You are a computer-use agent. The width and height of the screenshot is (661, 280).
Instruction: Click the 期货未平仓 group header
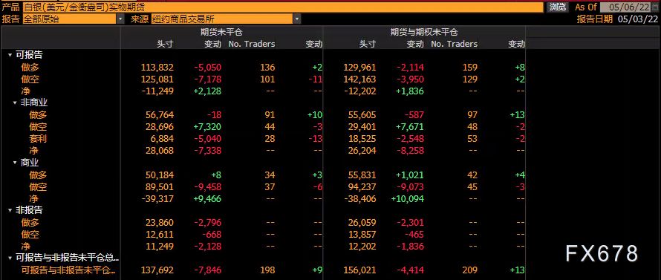click(222, 32)
